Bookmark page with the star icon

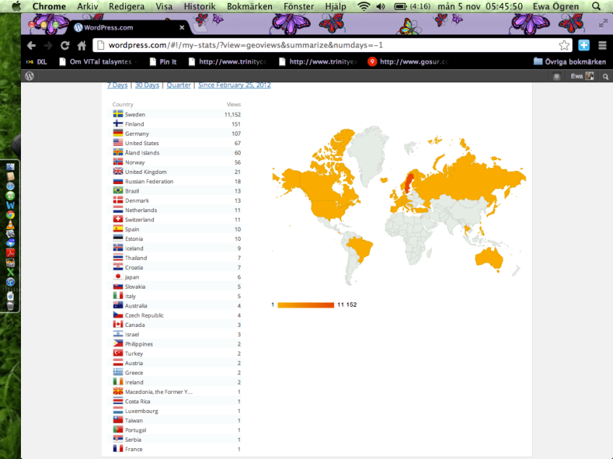coord(564,45)
